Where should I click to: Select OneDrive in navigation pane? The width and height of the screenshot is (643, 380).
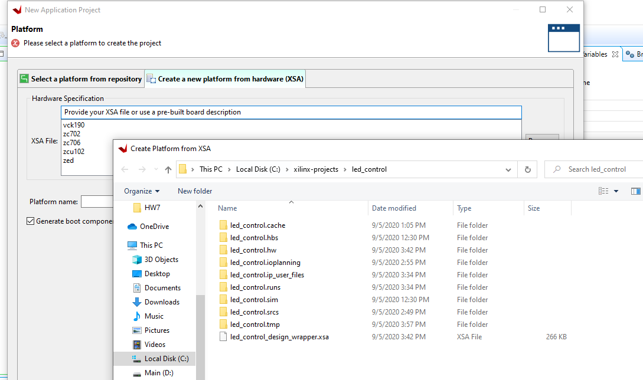point(154,226)
